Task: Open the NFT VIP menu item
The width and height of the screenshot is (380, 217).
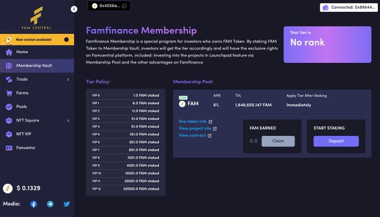Action: coord(37,134)
